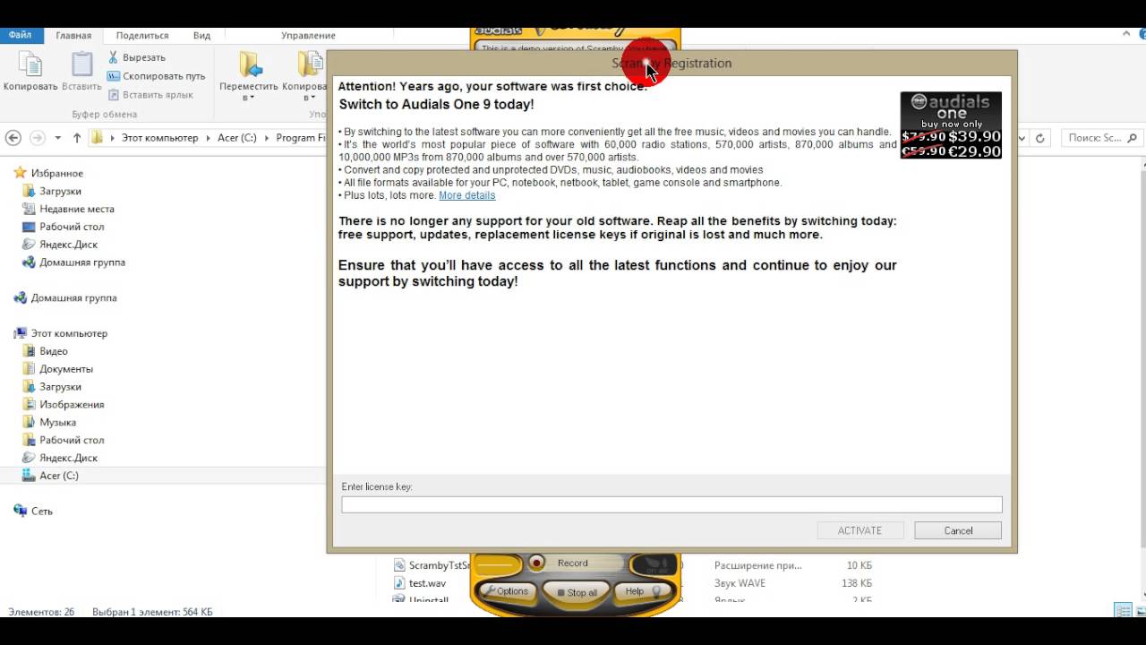Select the ScrambyTstSr file in list

(432, 565)
